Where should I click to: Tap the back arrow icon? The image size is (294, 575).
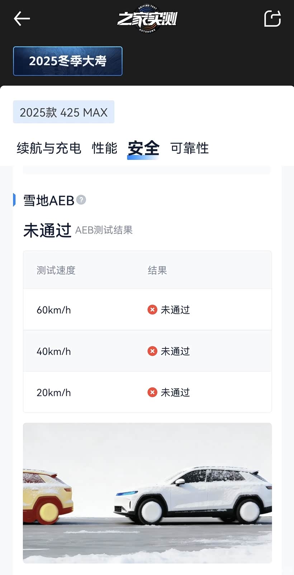pyautogui.click(x=22, y=19)
